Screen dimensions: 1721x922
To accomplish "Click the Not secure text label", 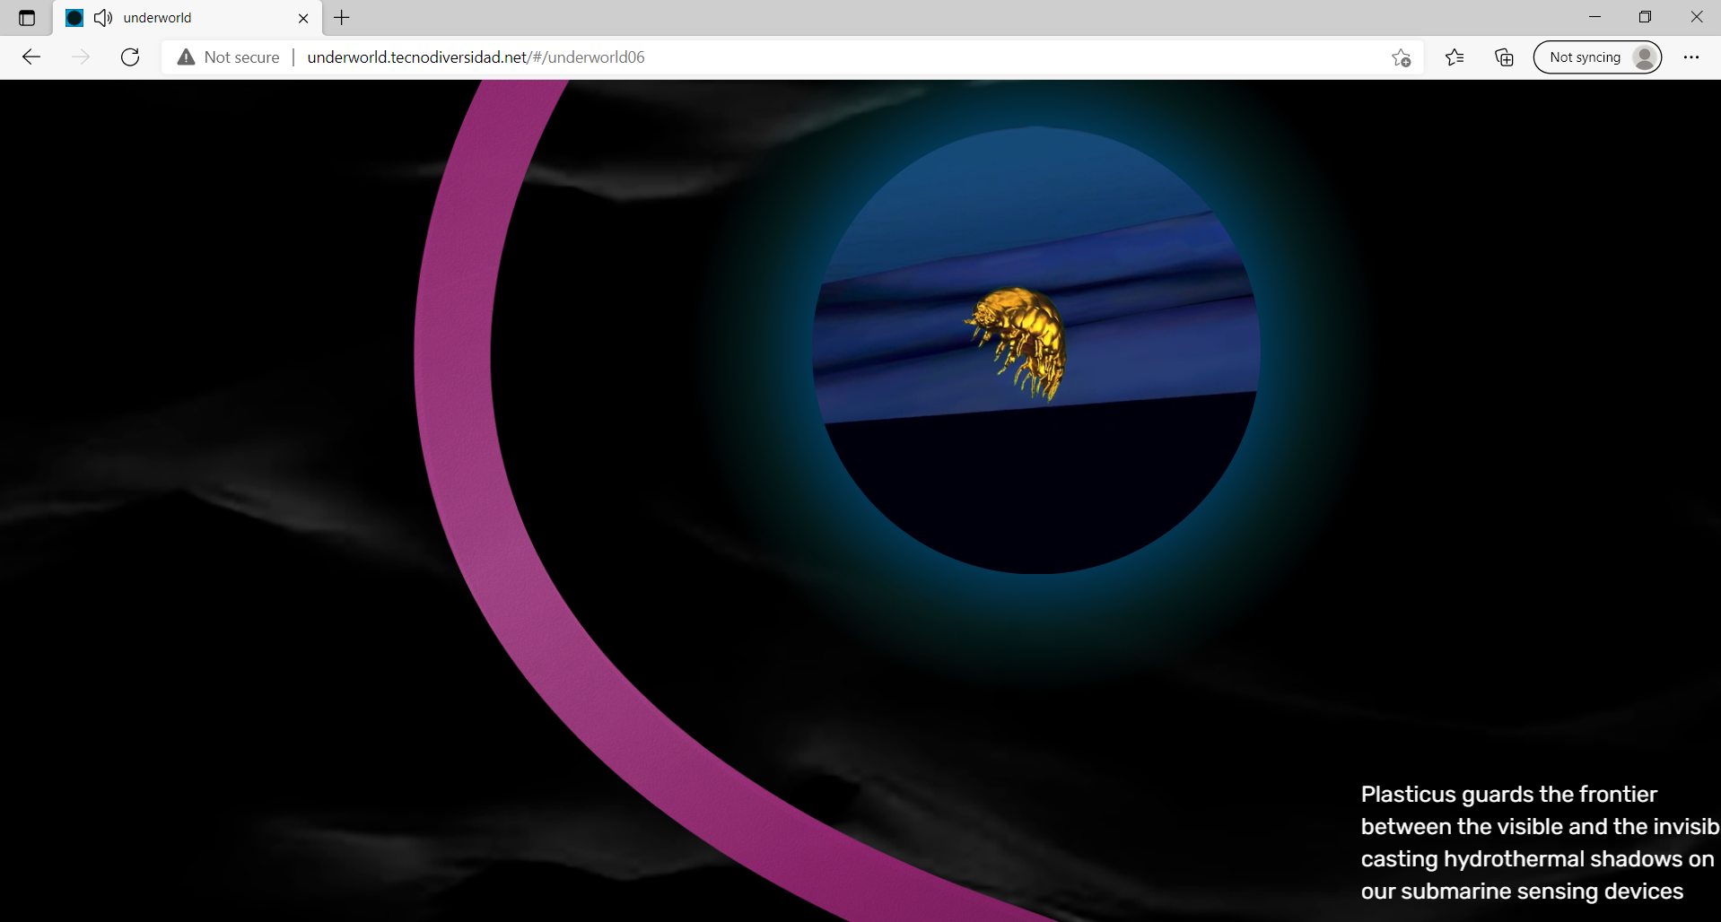I will pos(240,57).
